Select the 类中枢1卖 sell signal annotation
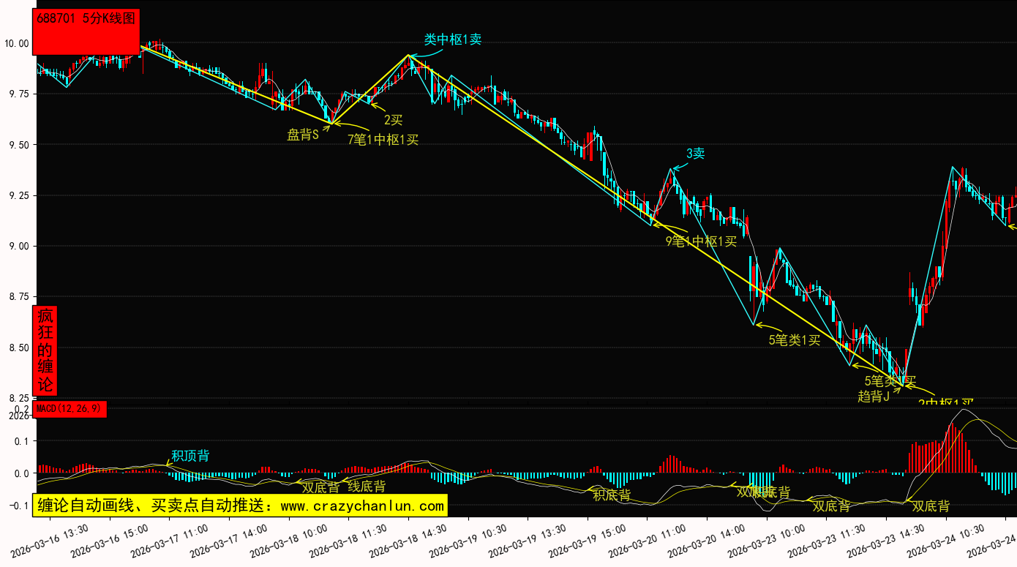 click(453, 40)
